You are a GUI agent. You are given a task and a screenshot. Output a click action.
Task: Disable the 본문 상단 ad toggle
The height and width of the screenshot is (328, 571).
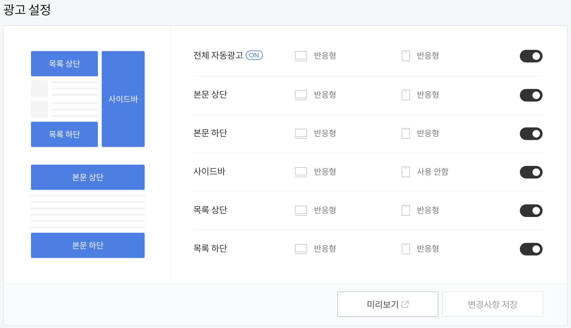coord(531,95)
